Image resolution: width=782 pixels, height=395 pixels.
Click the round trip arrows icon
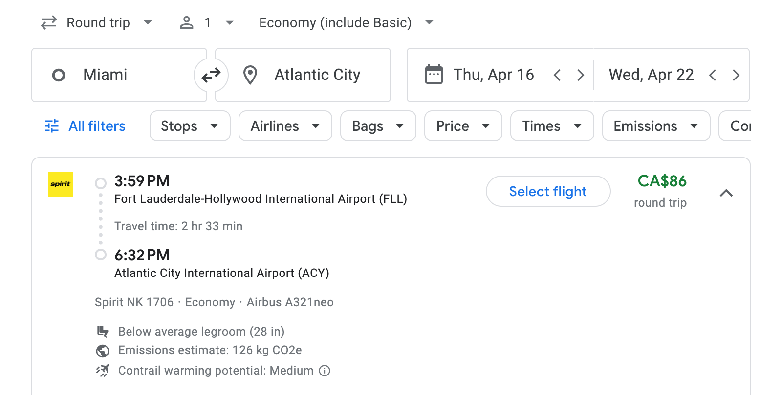(49, 22)
